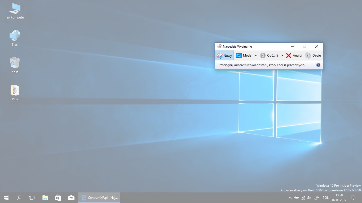The image size is (362, 203).
Task: Click the Opóźnij delay button
Action: pyautogui.click(x=269, y=56)
